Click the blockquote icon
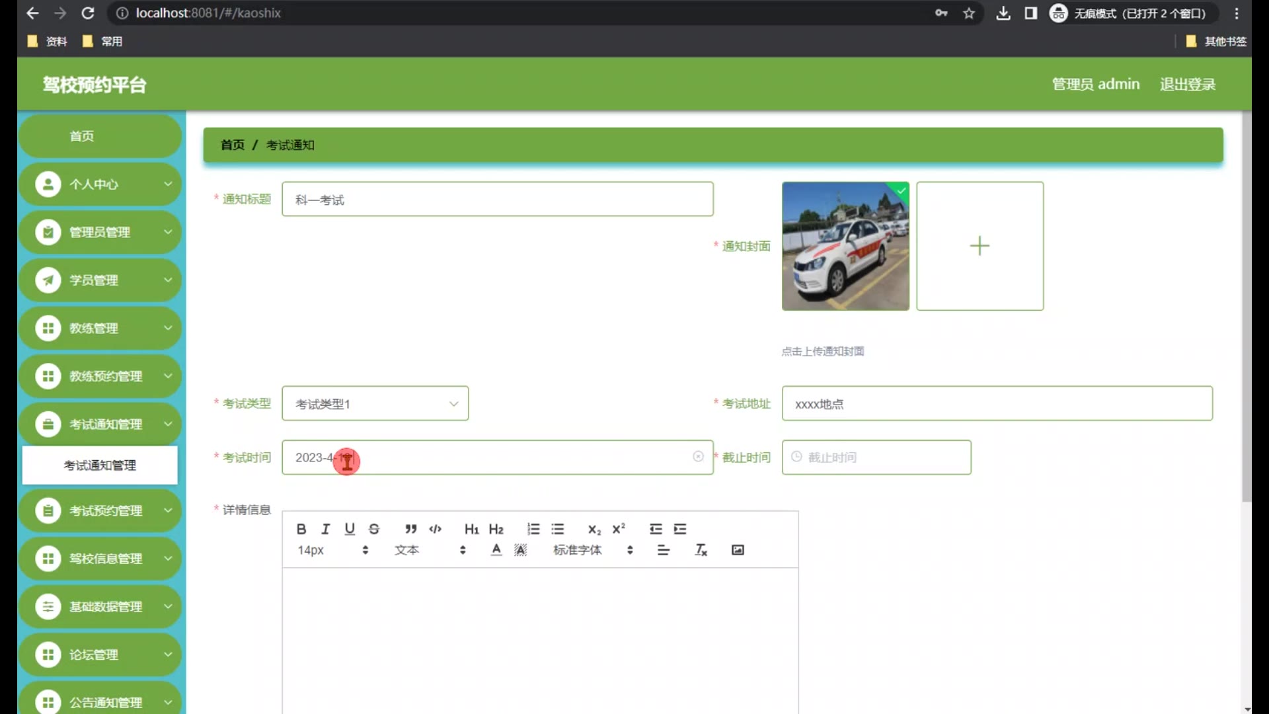This screenshot has height=714, width=1269. point(410,529)
